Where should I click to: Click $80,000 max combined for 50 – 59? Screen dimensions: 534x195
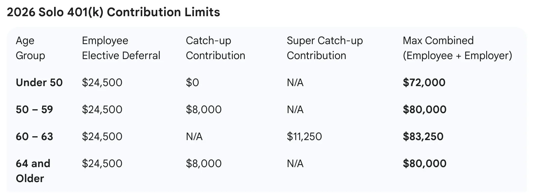[x=425, y=109]
